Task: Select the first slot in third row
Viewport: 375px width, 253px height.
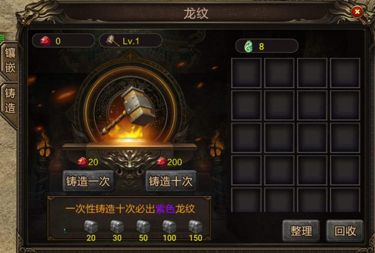Action: (x=246, y=138)
